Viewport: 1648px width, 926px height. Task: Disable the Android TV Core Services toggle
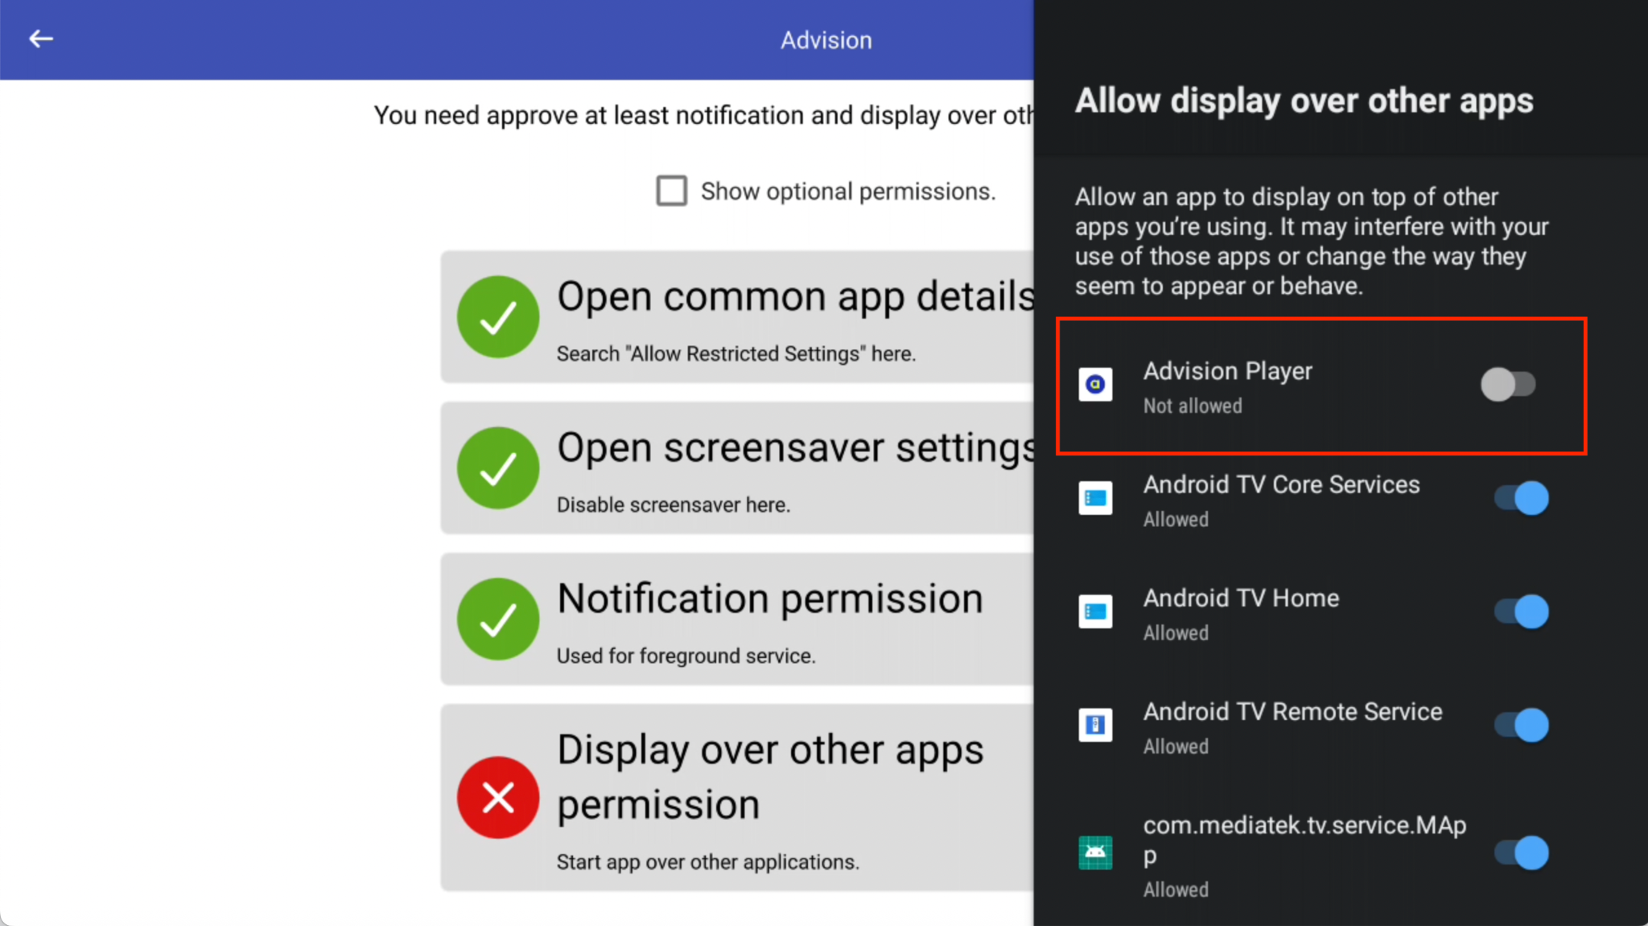1521,498
